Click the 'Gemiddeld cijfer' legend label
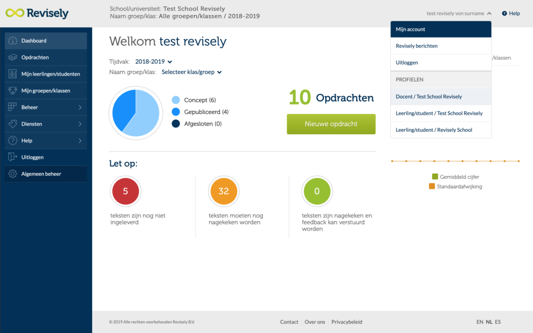 click(x=459, y=177)
